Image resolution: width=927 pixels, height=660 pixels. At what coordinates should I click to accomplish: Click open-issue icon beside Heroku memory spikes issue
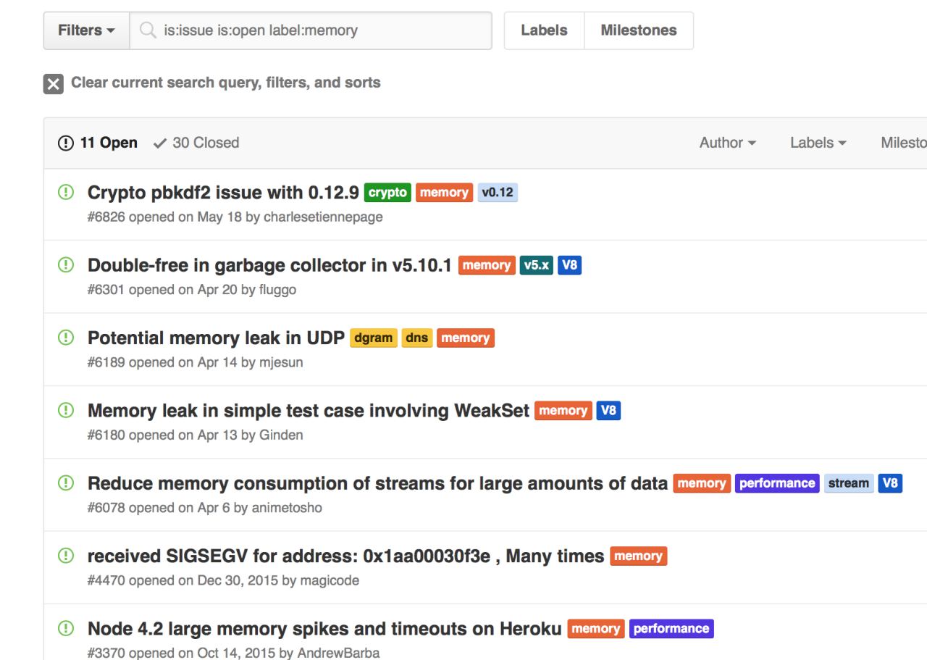pos(67,629)
